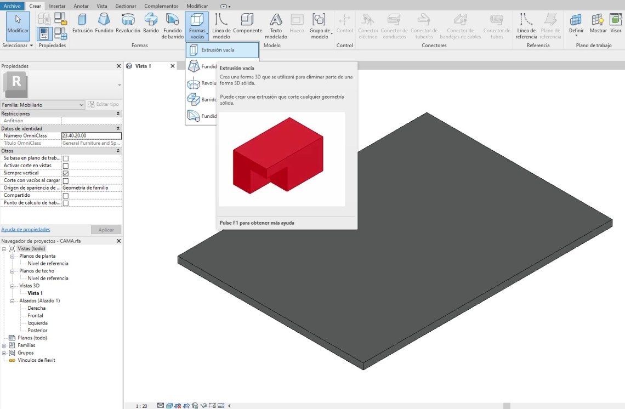The width and height of the screenshot is (625, 409).
Task: Uncheck the Siempre vertical checkbox
Action: 66,173
